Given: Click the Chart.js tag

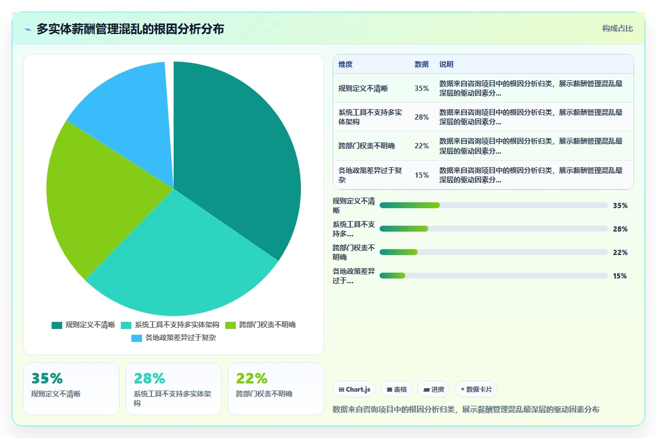Looking at the screenshot, I should click(x=354, y=389).
